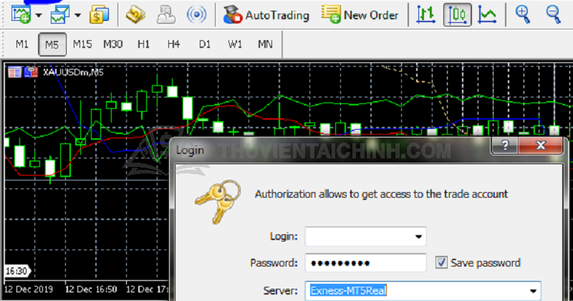The height and width of the screenshot is (301, 573).
Task: Click the 16:30 time marker on chart
Action: point(16,271)
